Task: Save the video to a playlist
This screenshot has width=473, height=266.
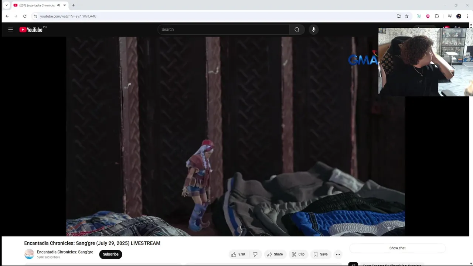Action: pyautogui.click(x=320, y=254)
